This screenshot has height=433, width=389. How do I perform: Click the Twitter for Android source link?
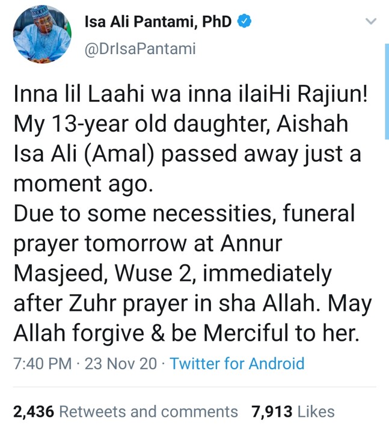[x=237, y=363]
